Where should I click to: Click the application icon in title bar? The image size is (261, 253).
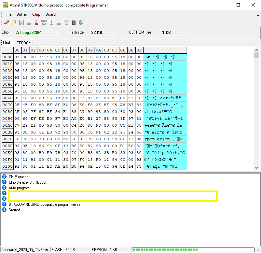[6, 5]
